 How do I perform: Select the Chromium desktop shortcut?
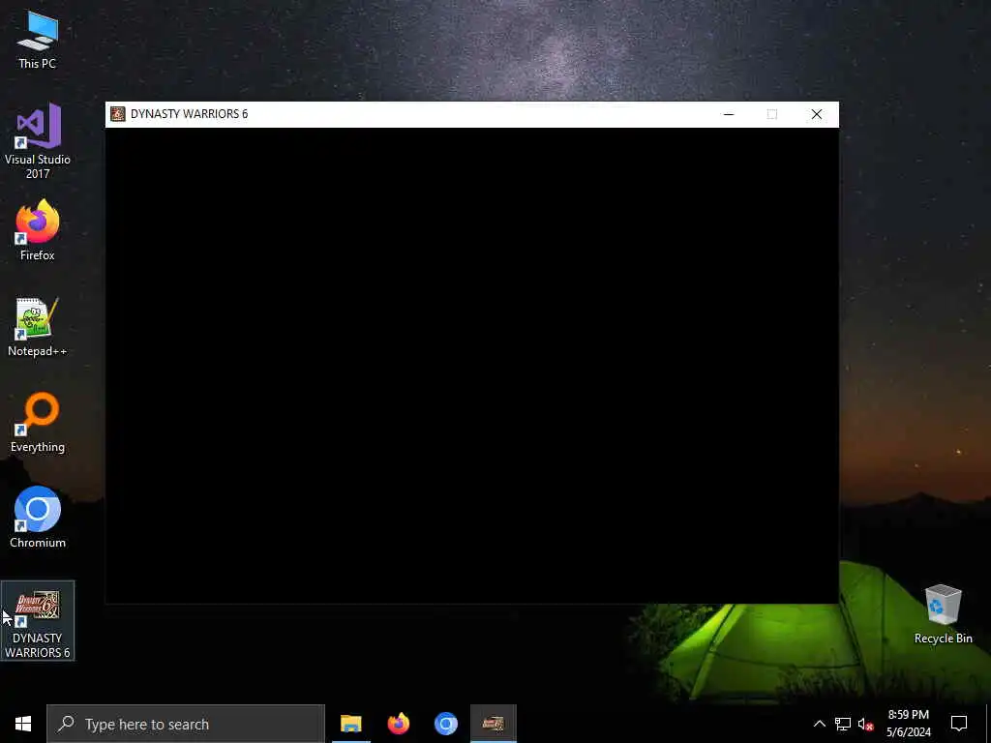(38, 518)
